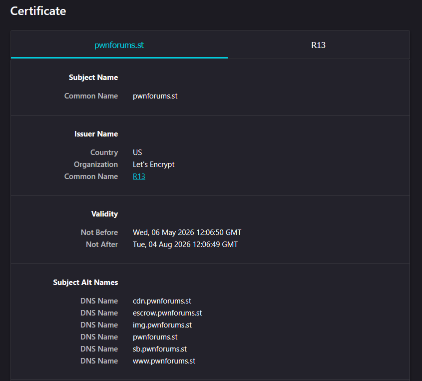Click the Subject common name value pwnforums.st
422x381 pixels.
click(155, 96)
